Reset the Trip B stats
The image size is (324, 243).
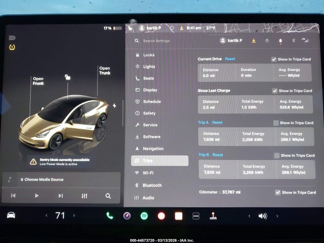pyautogui.click(x=218, y=155)
